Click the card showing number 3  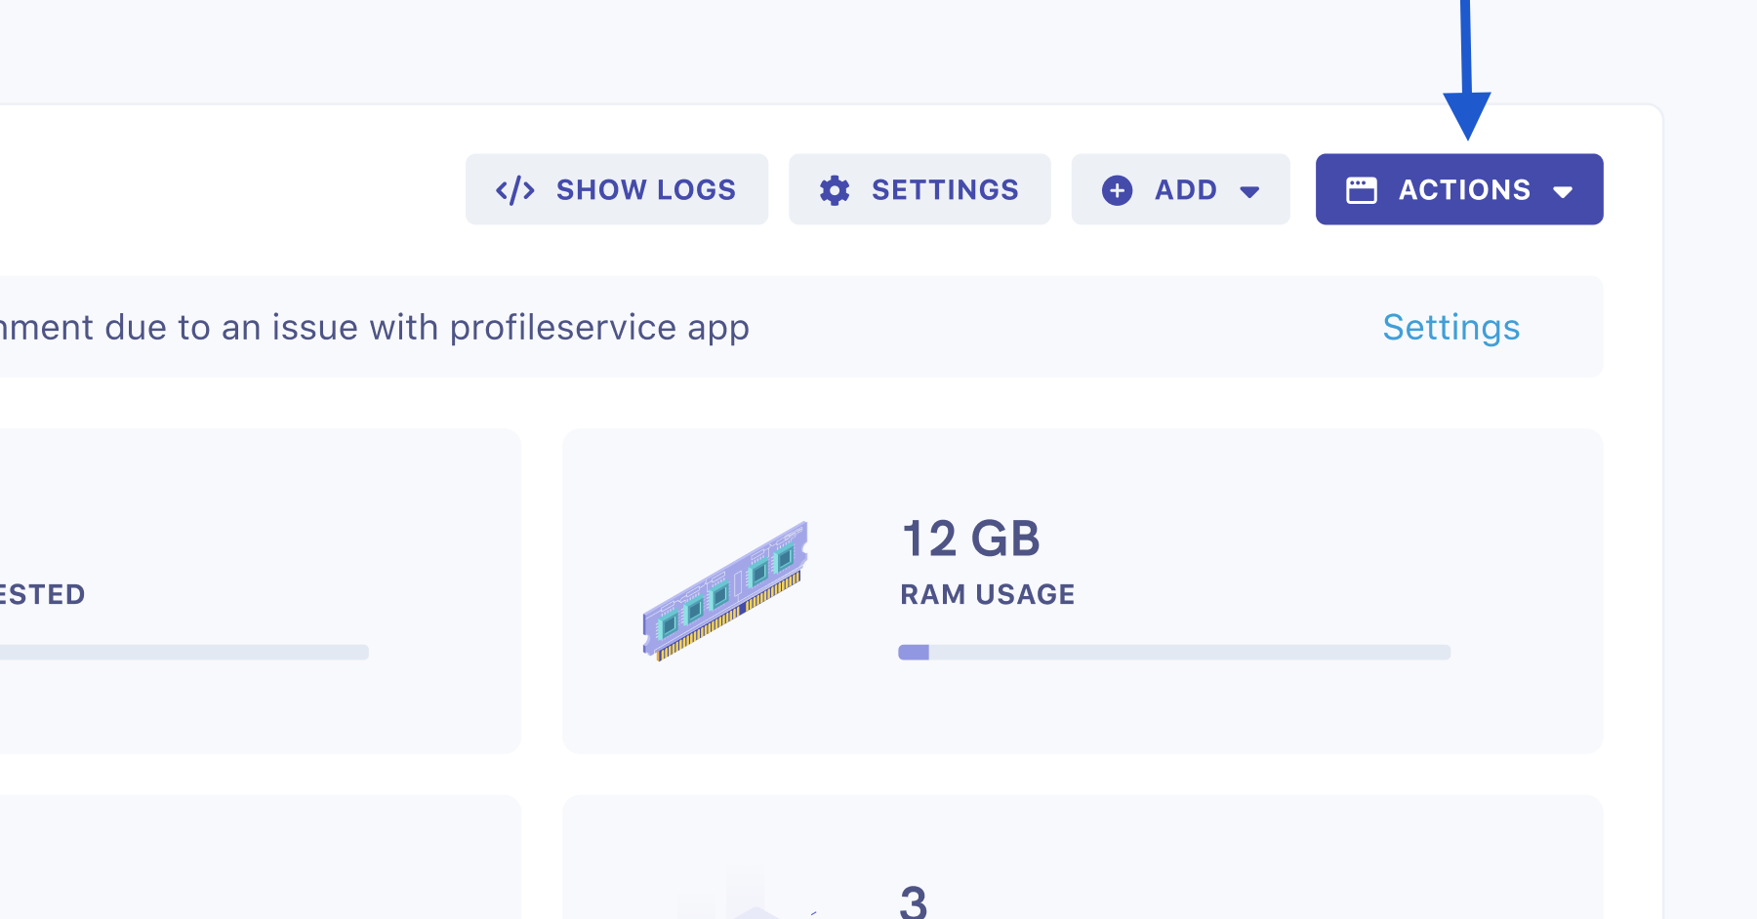[x=1083, y=858]
